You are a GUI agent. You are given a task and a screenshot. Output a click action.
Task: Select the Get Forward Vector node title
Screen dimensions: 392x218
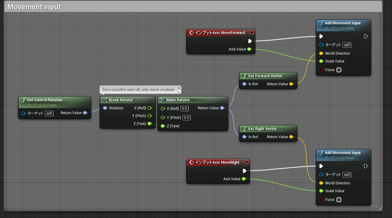click(265, 76)
